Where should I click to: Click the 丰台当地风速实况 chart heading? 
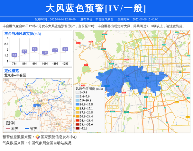23,34
